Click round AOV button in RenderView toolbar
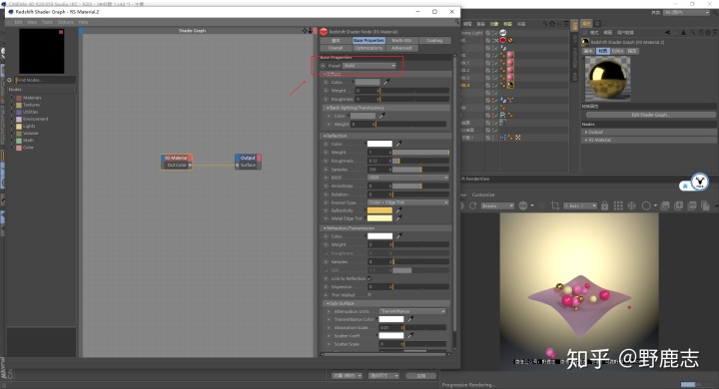Viewport: 719px width, 389px height. pos(522,205)
